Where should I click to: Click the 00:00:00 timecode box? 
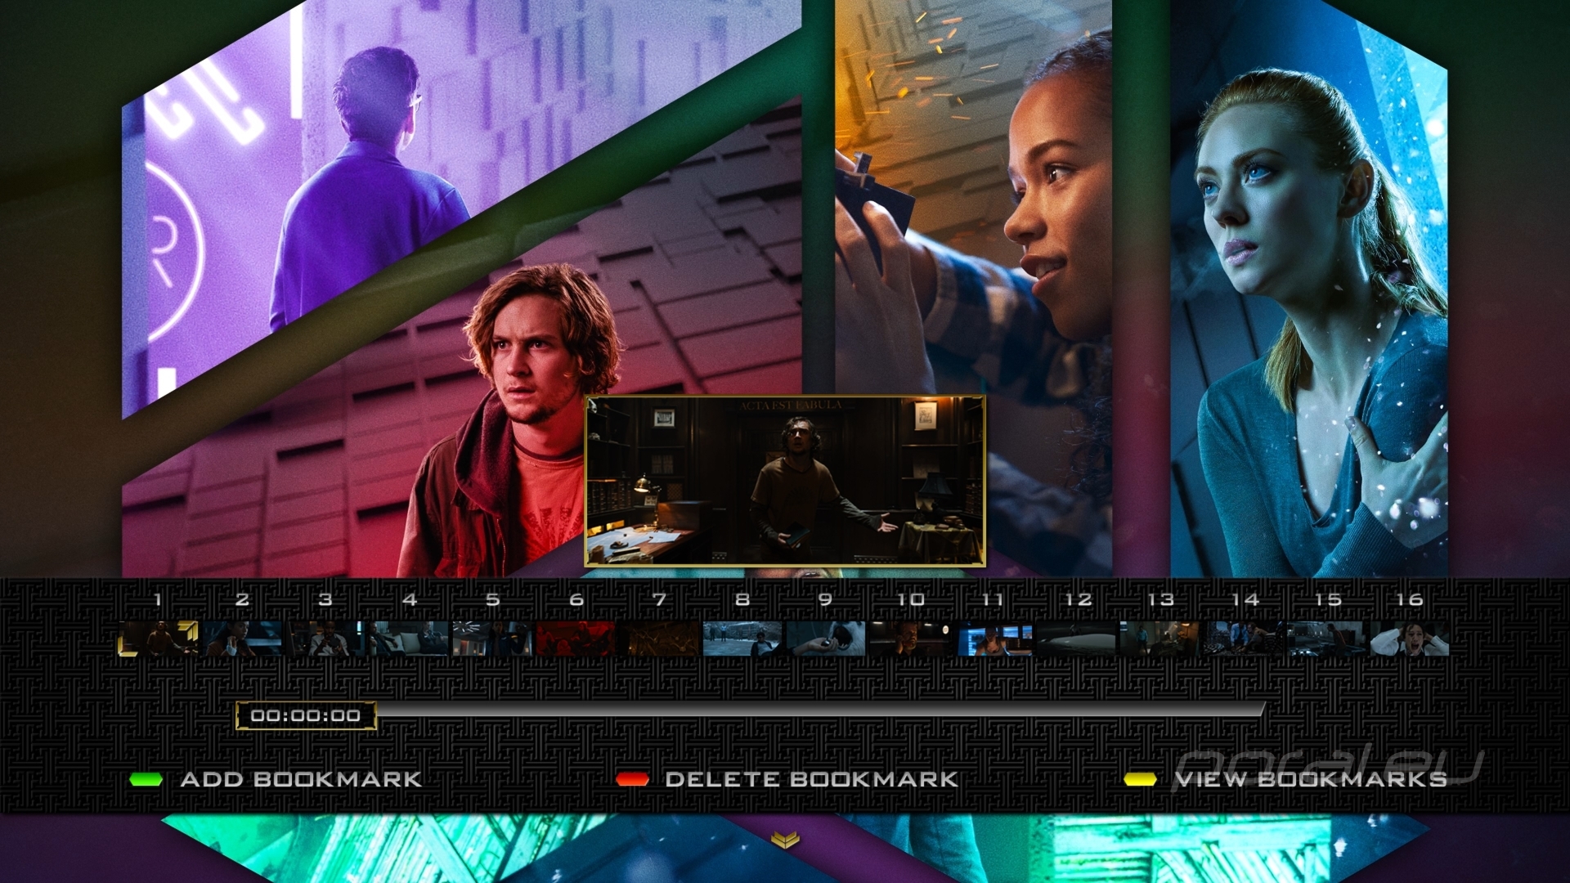(x=306, y=716)
